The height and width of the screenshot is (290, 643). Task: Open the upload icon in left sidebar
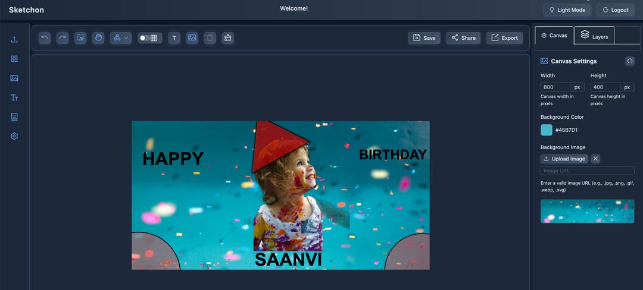14,39
